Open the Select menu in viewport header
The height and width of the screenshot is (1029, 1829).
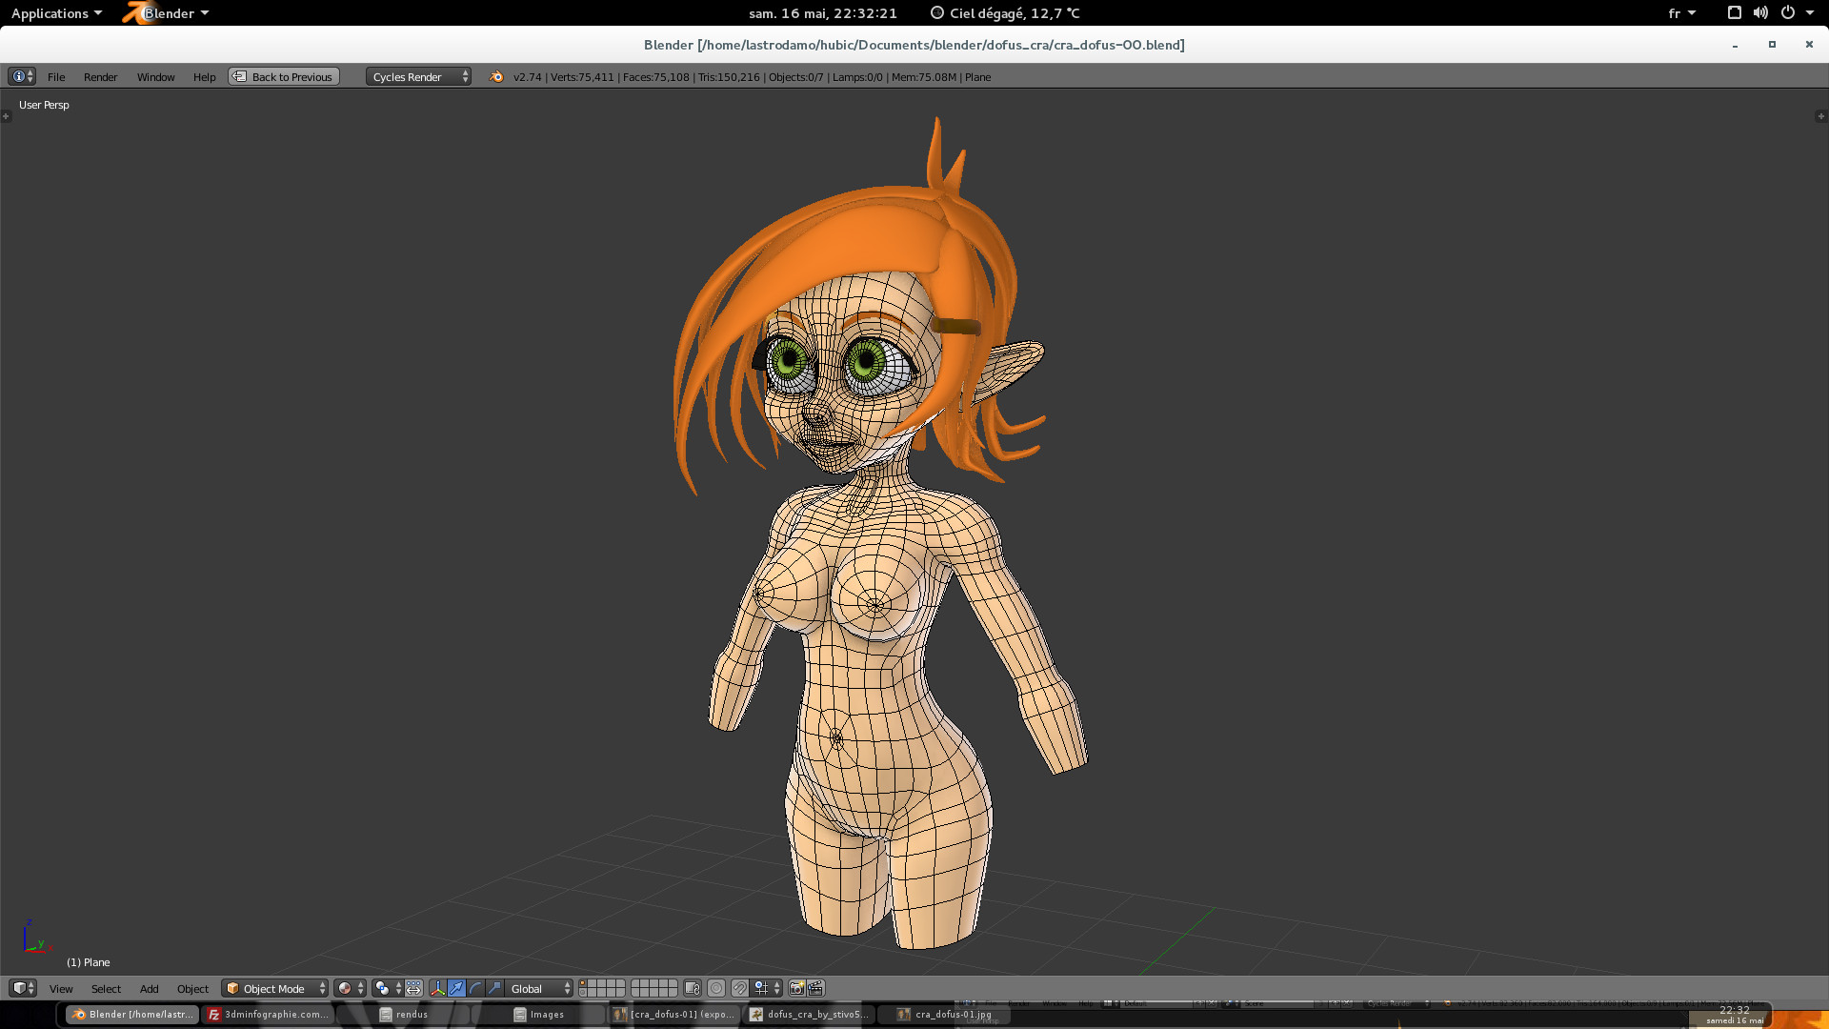106,989
